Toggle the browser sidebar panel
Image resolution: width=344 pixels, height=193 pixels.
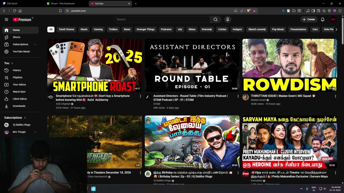coord(313,11)
